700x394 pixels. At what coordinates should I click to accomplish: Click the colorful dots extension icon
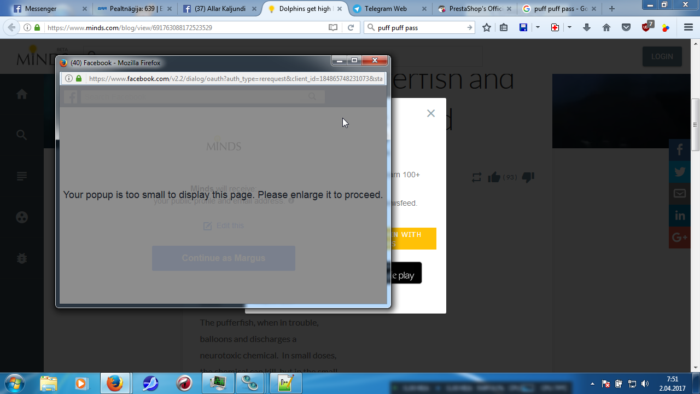666,27
